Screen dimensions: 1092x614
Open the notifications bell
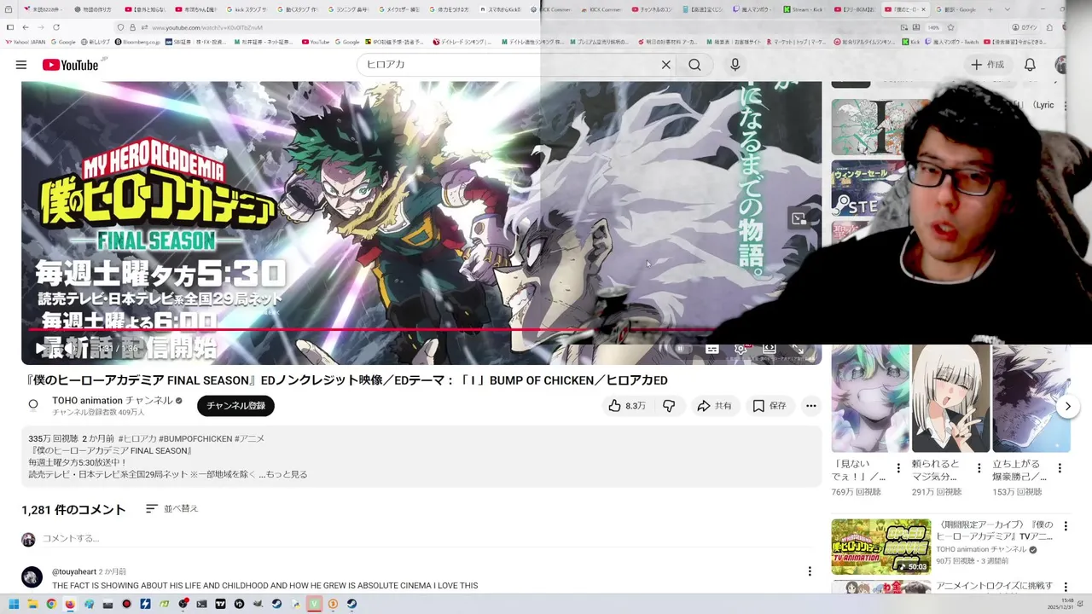coord(1030,65)
